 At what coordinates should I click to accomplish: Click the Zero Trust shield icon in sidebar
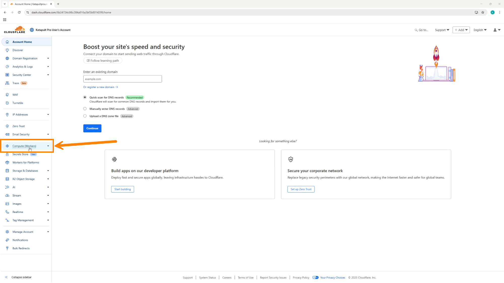click(x=7, y=126)
